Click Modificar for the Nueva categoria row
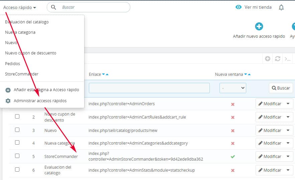Image resolution: width=295 pixels, height=180 pixels. click(270, 143)
